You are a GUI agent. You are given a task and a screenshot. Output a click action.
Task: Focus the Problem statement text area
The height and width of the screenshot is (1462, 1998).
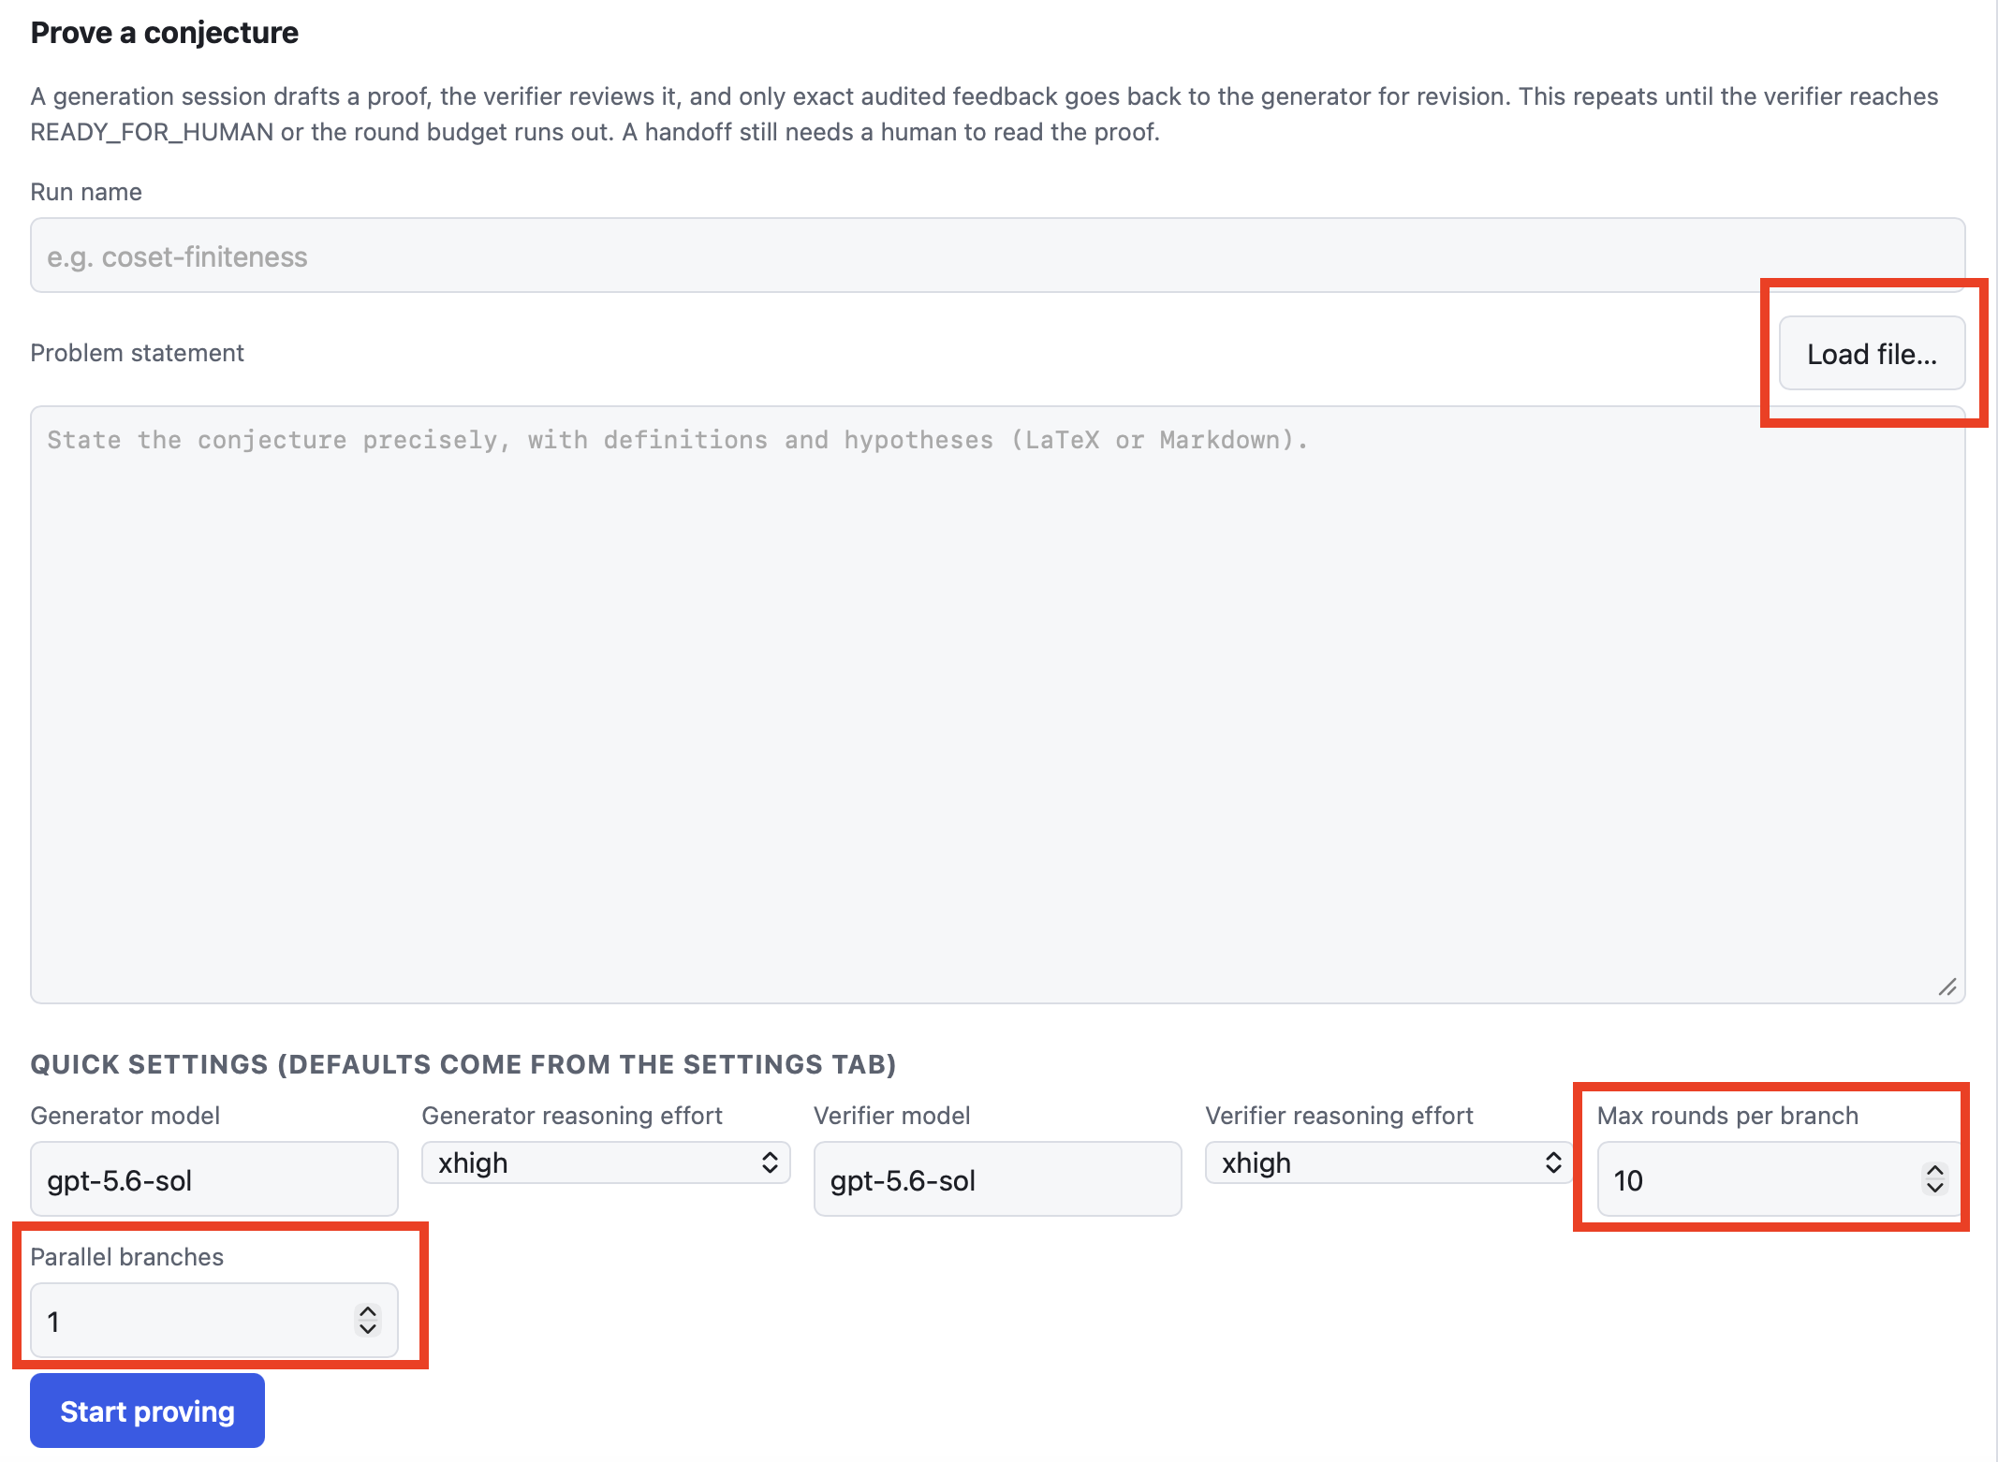click(x=997, y=704)
